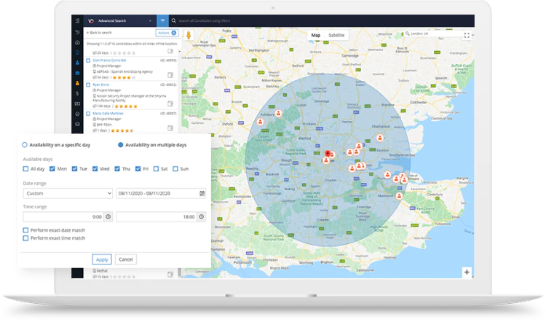Click the clock icon beside 18:00
Viewport: 546px width, 322px height.
(x=201, y=217)
